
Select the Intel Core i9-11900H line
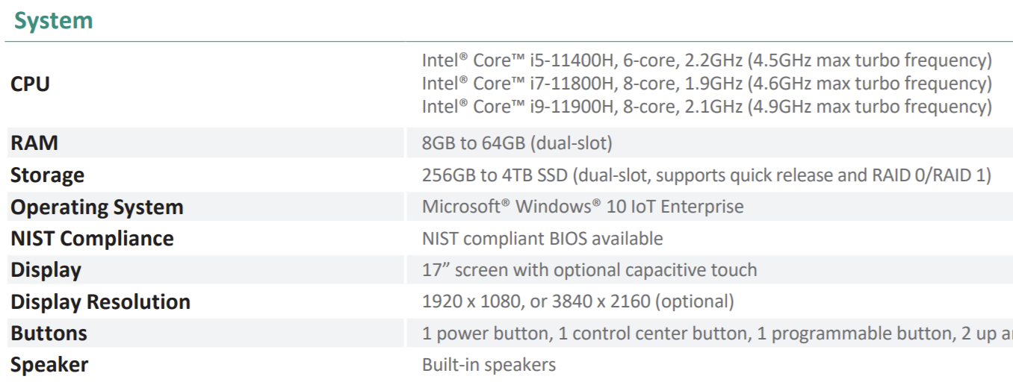(x=706, y=107)
